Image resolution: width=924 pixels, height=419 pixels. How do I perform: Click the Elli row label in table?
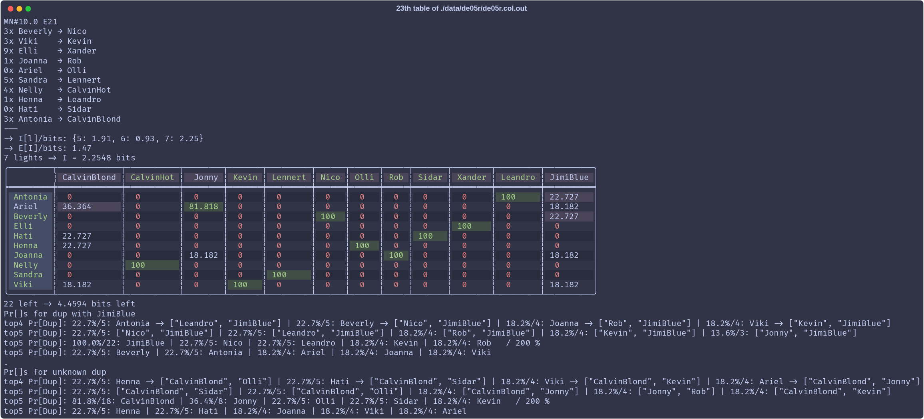click(x=23, y=226)
